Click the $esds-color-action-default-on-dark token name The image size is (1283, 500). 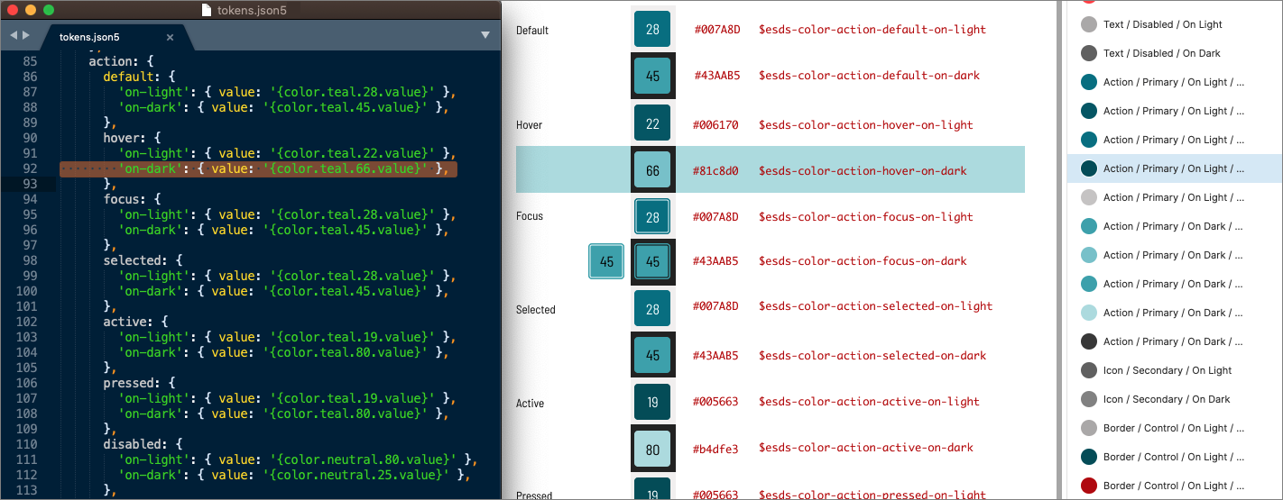(x=870, y=76)
